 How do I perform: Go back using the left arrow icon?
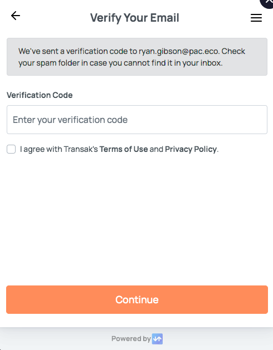click(x=16, y=16)
